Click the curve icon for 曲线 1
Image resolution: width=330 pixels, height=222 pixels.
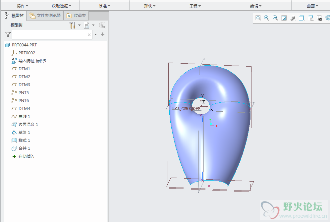[x=14, y=117]
